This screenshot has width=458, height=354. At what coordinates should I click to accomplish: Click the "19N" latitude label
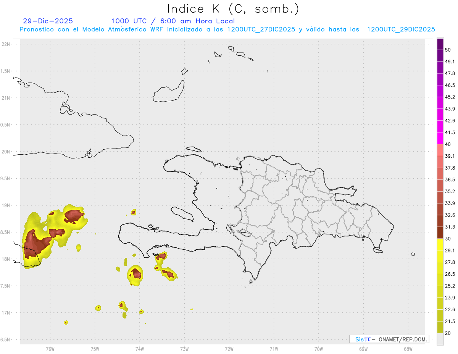point(6,205)
